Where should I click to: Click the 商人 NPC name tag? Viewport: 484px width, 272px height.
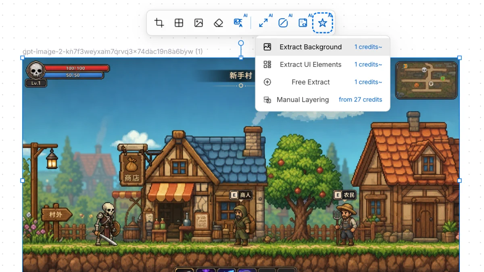click(241, 195)
